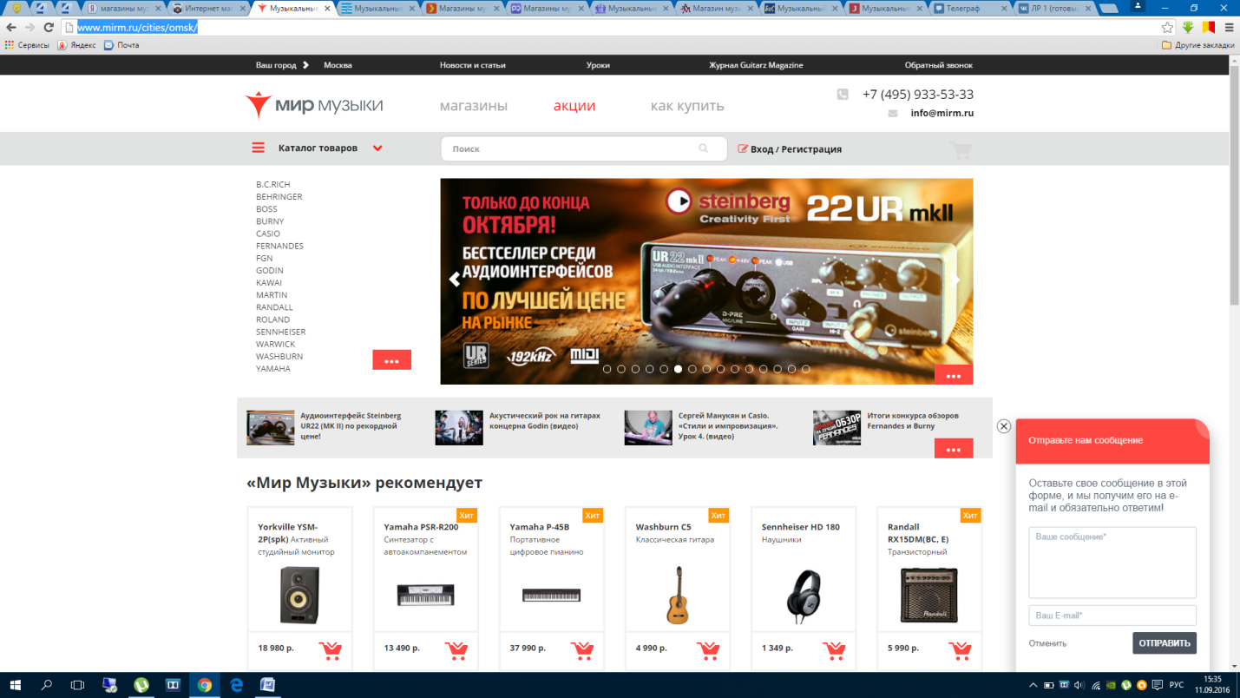Close the message chat widget

[x=1004, y=426]
